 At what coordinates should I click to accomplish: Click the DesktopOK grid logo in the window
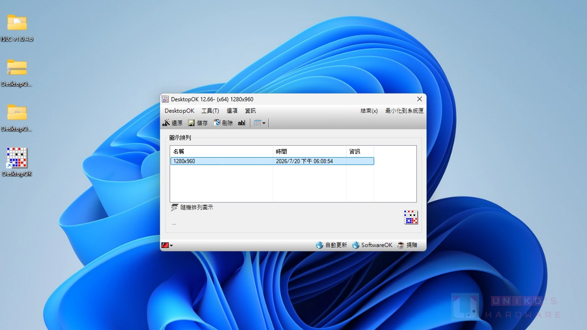coord(411,217)
